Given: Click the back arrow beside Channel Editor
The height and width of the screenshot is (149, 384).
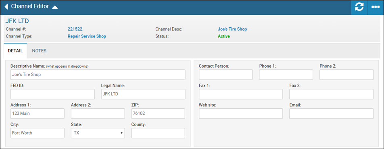Looking at the screenshot, I should (x=6, y=6).
